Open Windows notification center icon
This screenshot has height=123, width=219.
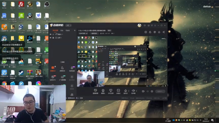212,120
